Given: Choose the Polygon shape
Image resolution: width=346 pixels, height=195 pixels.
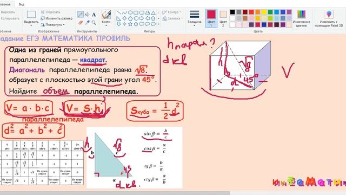Looking at the screenshot, I should click(148, 12).
